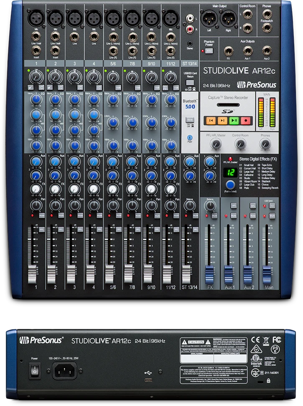Image resolution: width=303 pixels, height=406 pixels.
Task: Click the channel 1 XLR mic input
Action: pyautogui.click(x=36, y=18)
